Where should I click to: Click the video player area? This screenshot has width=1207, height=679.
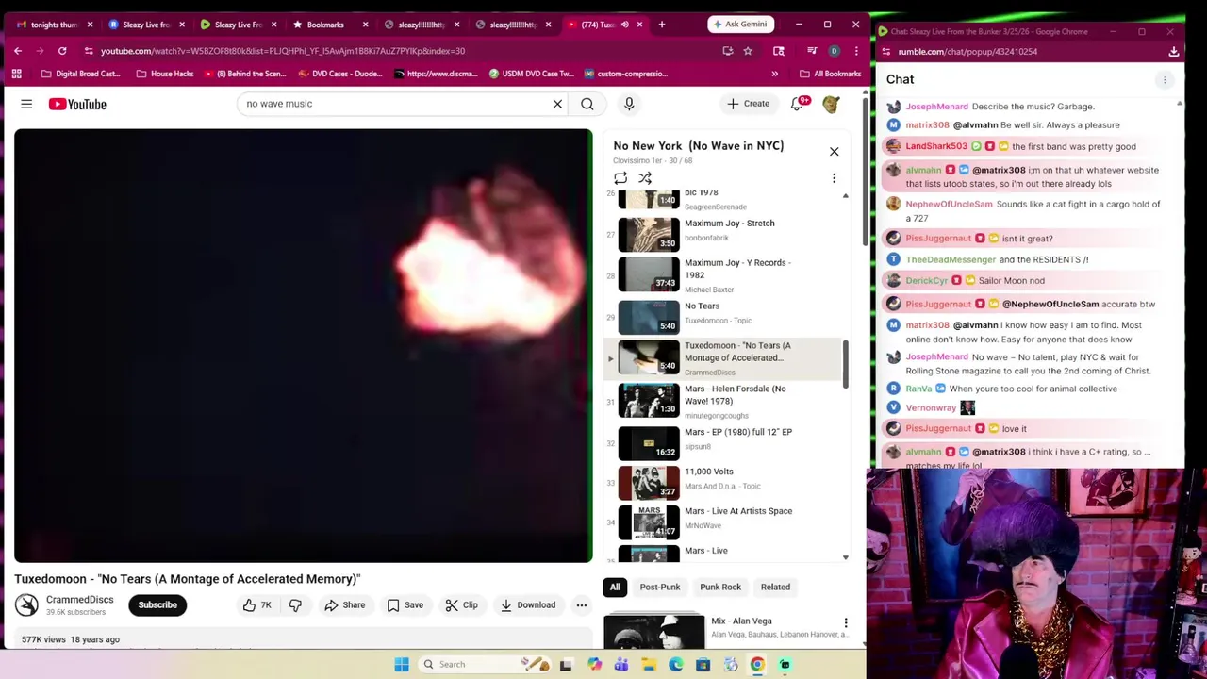303,345
